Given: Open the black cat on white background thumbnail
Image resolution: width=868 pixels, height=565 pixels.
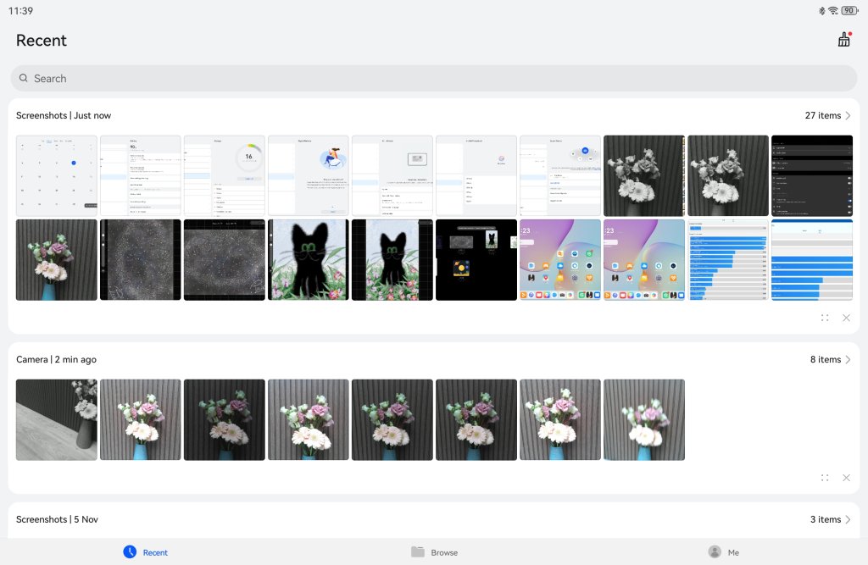Looking at the screenshot, I should (308, 259).
